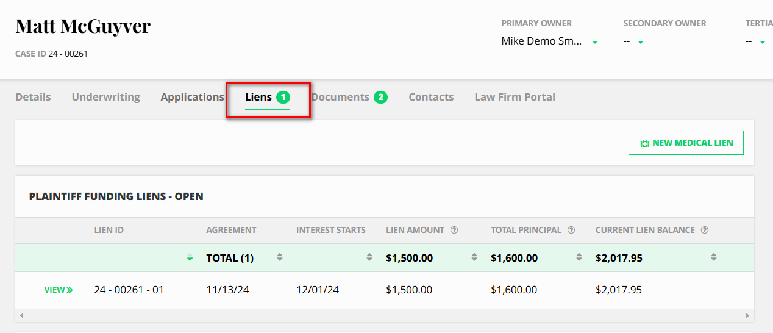Sort the Total Principal column by $1,600.00 arrows

pyautogui.click(x=579, y=257)
